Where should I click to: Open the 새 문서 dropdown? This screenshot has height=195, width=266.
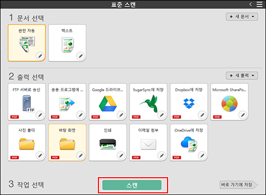(x=242, y=17)
